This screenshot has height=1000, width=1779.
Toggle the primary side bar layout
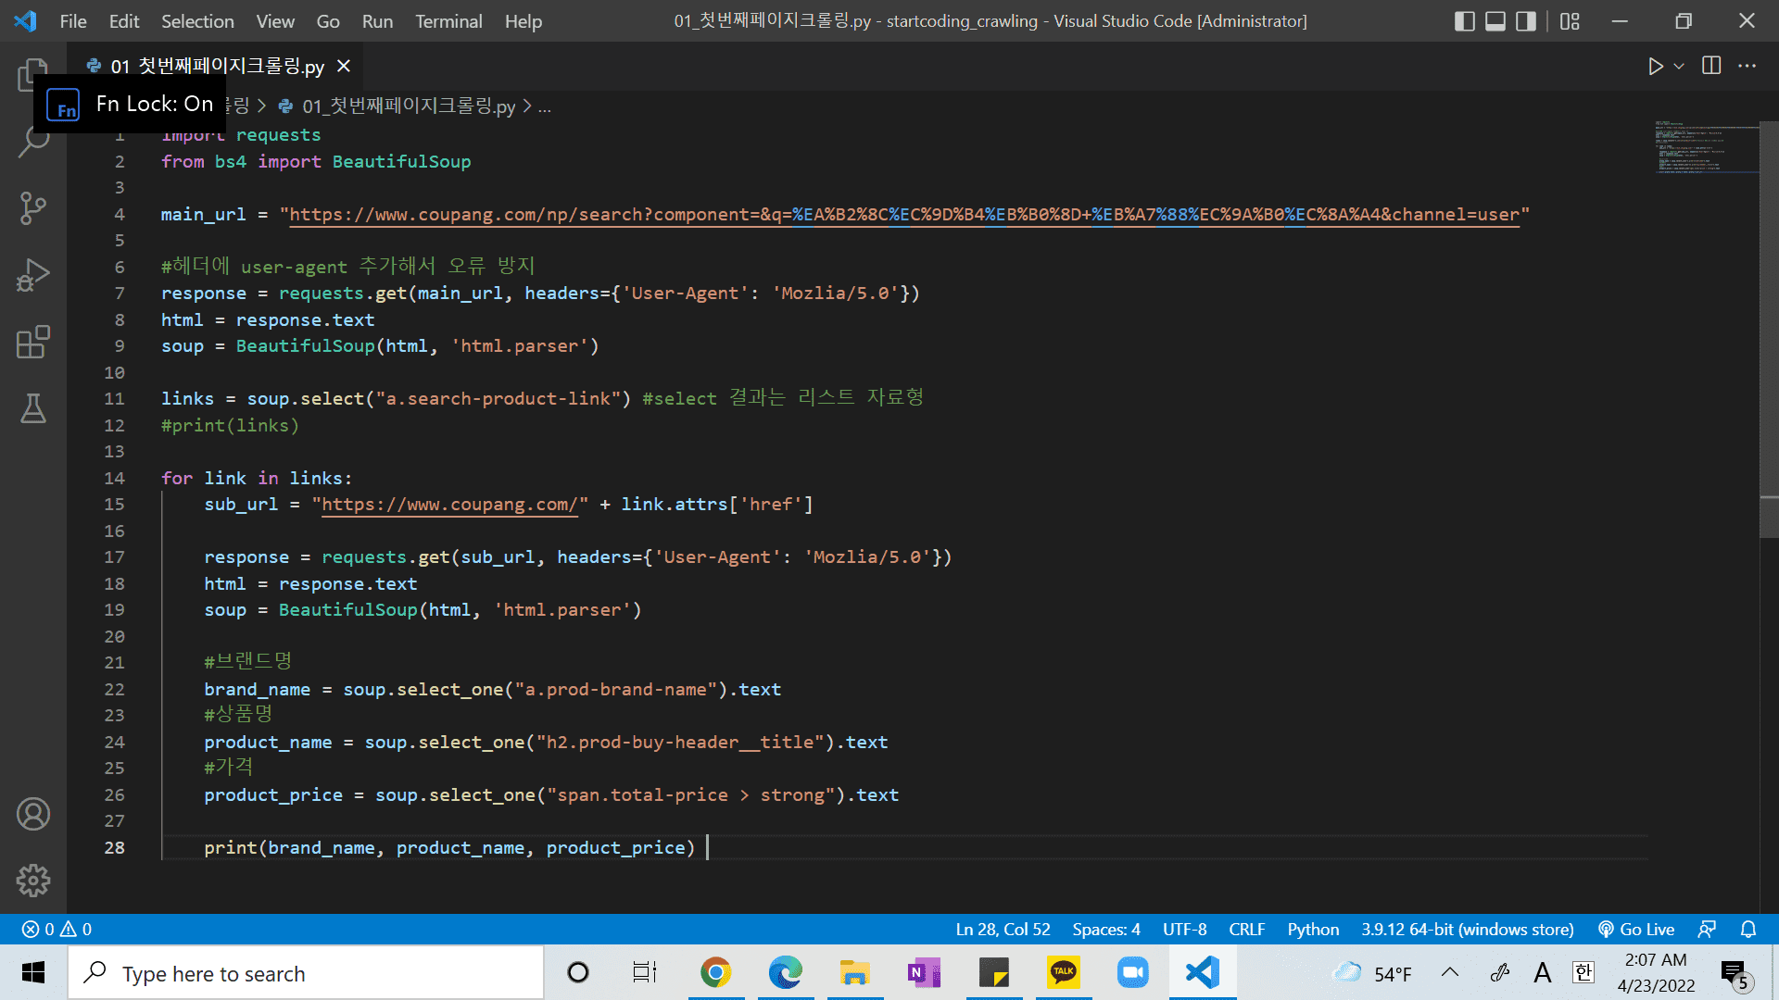(1465, 21)
